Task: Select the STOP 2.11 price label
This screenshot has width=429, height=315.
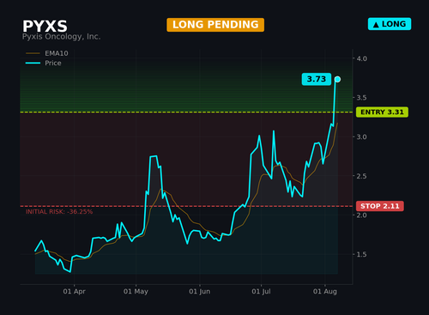Action: 380,206
